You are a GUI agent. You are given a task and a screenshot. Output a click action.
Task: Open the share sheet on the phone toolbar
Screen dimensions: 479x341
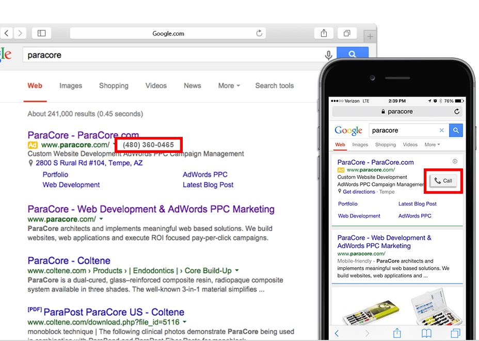397,332
